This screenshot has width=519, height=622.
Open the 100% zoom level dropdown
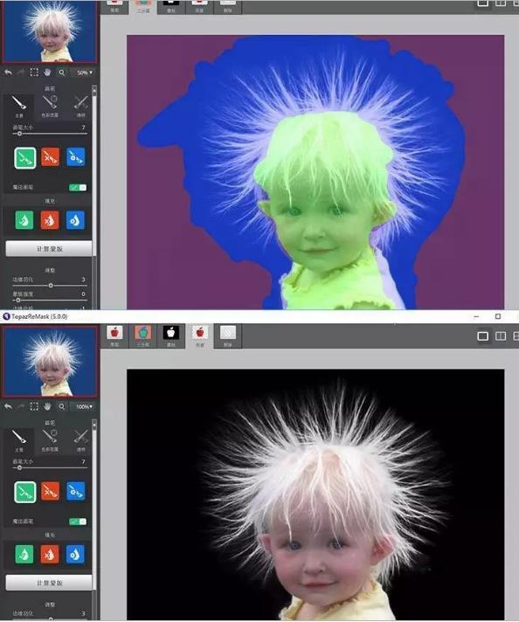click(x=84, y=406)
